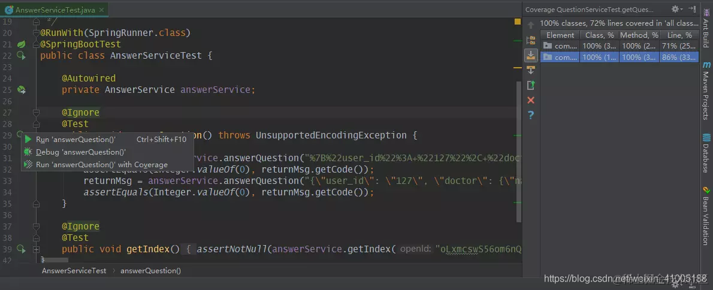Image resolution: width=713 pixels, height=290 pixels.
Task: Select the highlighted second 'com...' package row
Action: [620, 58]
